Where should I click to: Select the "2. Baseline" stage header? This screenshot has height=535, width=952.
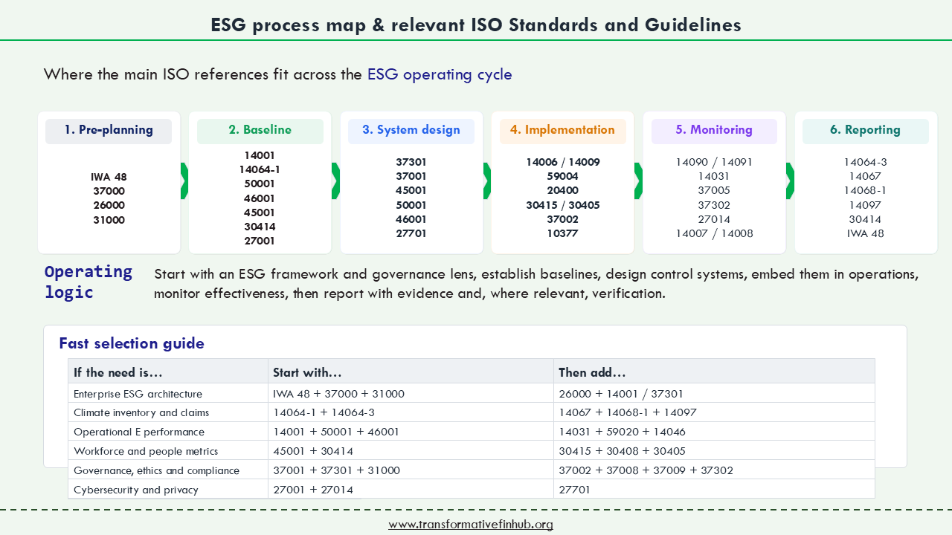(260, 130)
